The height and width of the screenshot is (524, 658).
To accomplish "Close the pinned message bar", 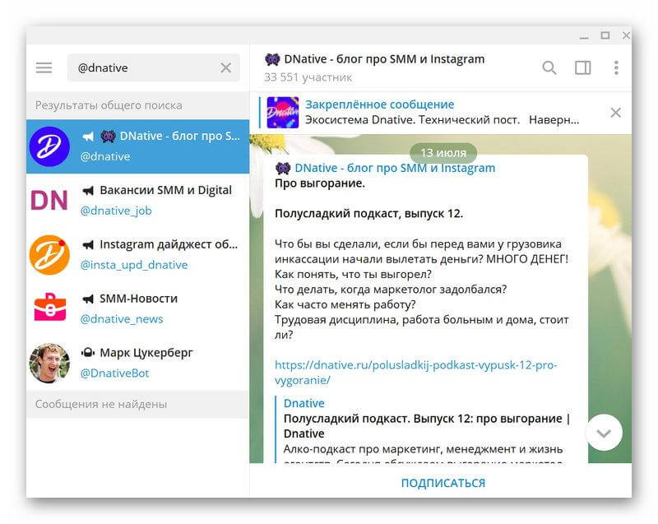I will click(615, 113).
